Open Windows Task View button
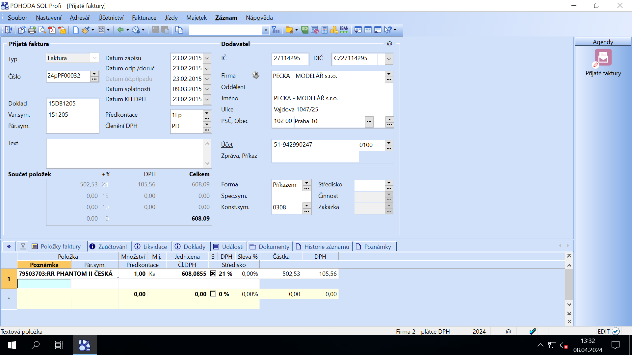Image resolution: width=632 pixels, height=355 pixels. [59, 345]
